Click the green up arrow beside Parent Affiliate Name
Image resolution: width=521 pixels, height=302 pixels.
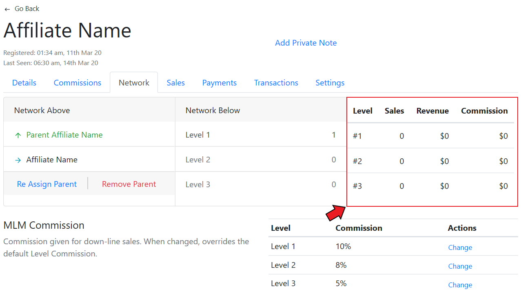[18, 136]
